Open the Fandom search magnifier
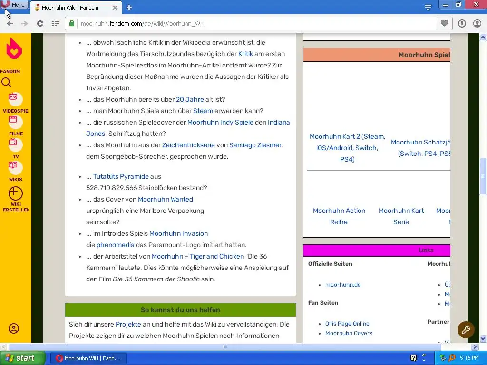Viewport: 487px width, 365px height. tap(6, 82)
